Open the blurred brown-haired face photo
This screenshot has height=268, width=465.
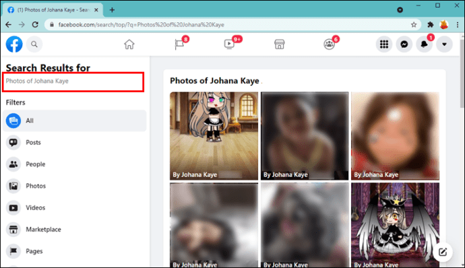pyautogui.click(x=395, y=136)
